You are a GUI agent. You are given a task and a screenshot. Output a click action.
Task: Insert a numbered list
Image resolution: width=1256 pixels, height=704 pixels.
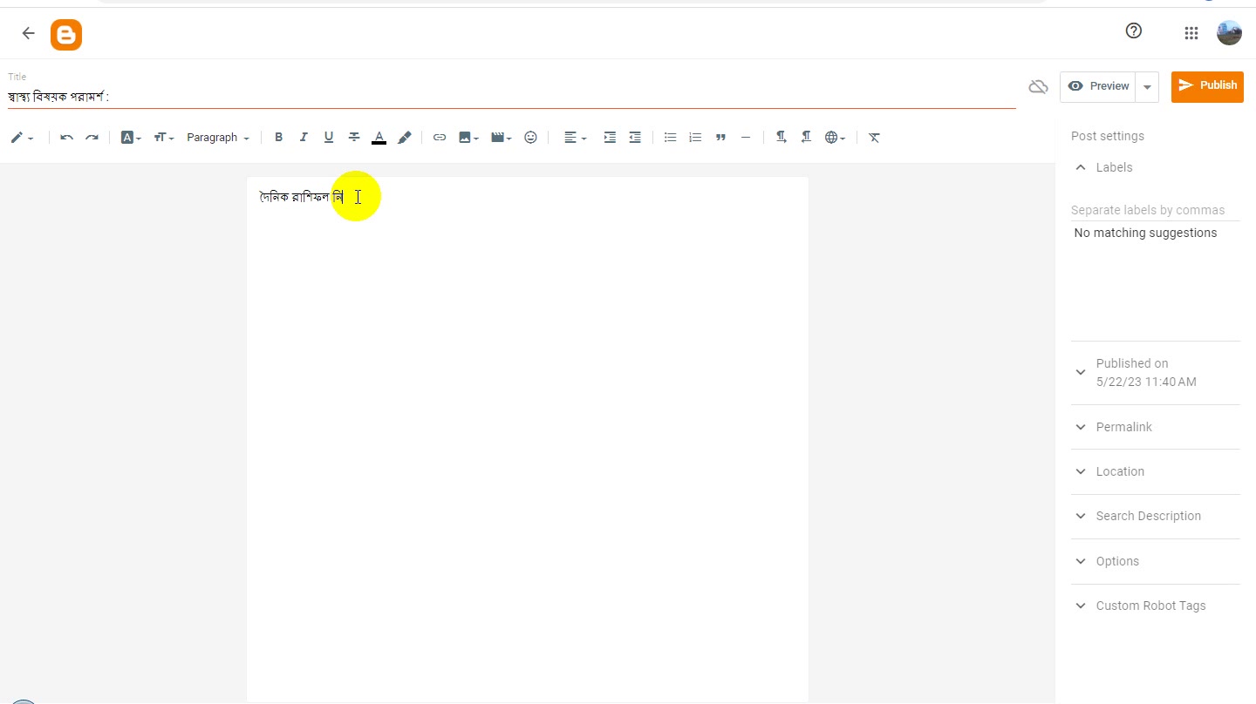click(695, 138)
